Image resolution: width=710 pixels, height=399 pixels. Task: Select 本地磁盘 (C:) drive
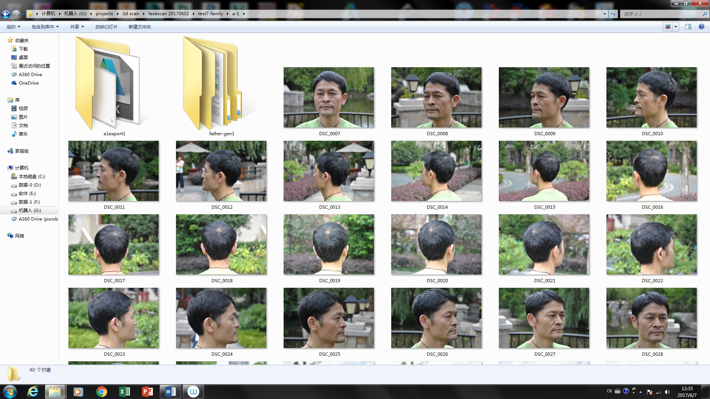click(31, 176)
